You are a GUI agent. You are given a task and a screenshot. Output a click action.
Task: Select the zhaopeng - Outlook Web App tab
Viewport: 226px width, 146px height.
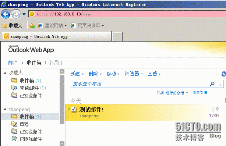[x=57, y=36]
